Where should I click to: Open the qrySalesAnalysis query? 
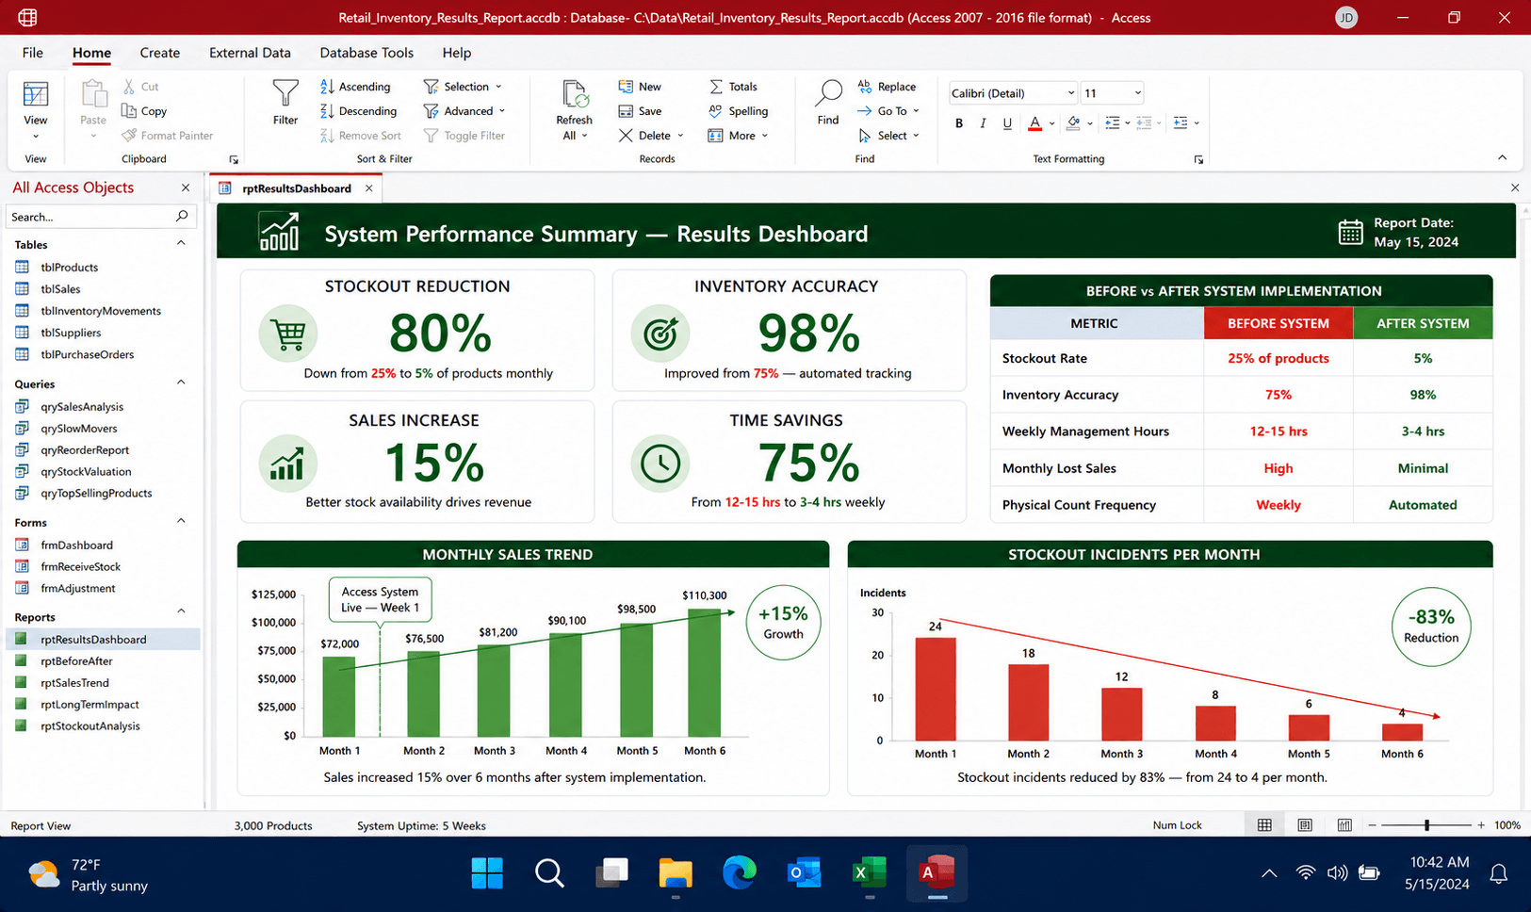tap(81, 407)
